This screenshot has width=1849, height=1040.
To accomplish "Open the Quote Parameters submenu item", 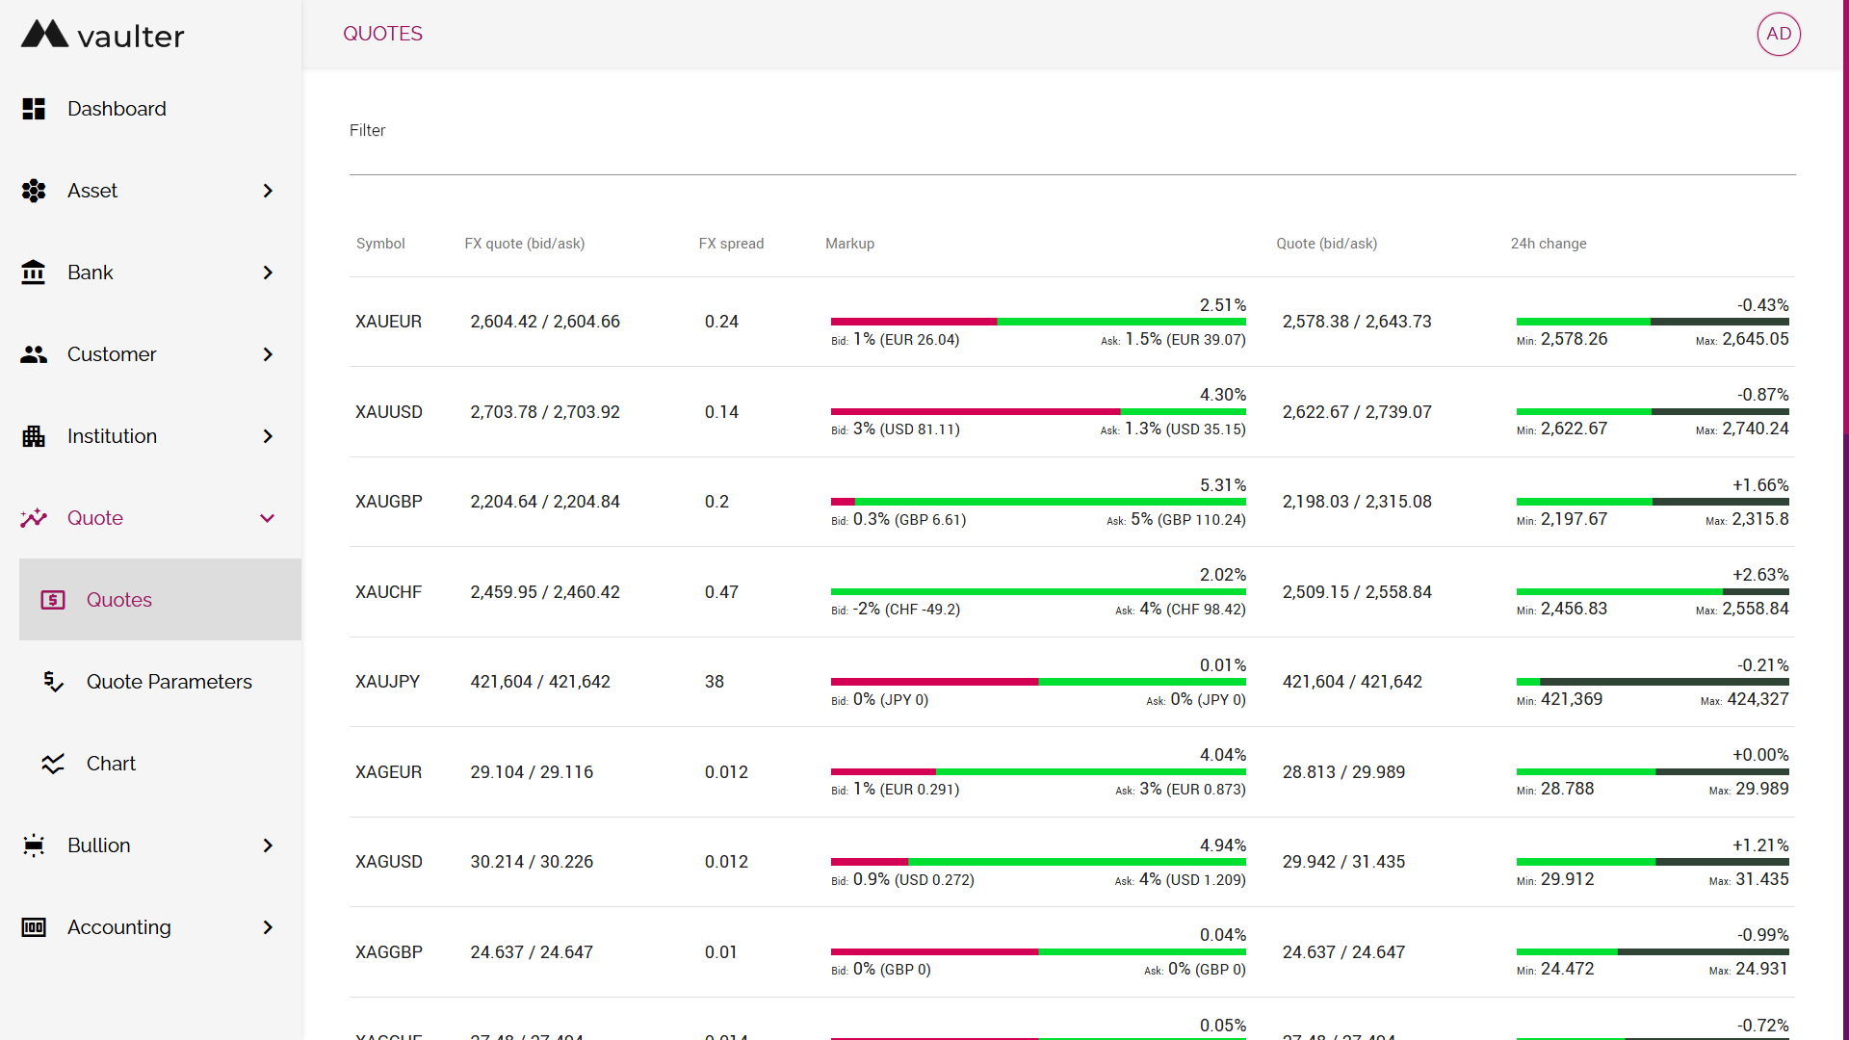I will [161, 682].
